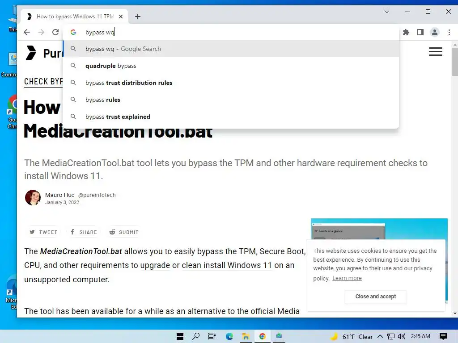Click the forward navigation arrow
This screenshot has width=458, height=343.
tap(41, 32)
